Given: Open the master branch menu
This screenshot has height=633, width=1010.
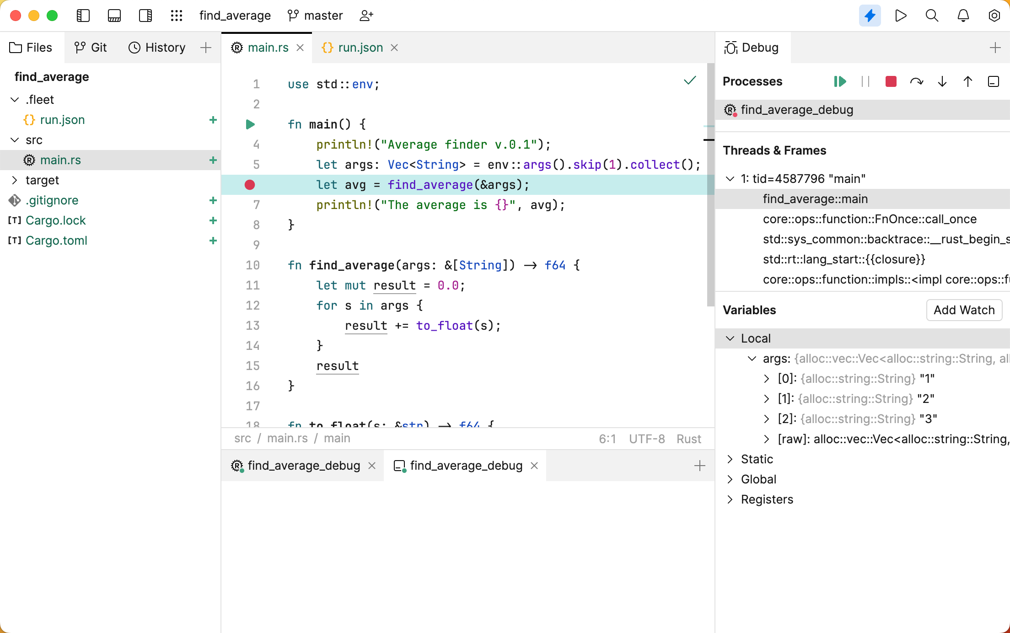Looking at the screenshot, I should pyautogui.click(x=315, y=15).
